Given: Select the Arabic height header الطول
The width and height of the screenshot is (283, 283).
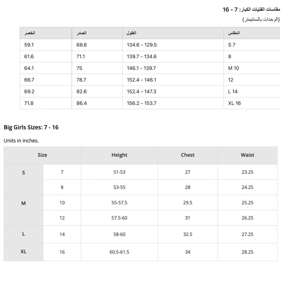Looking at the screenshot, I should [131, 33].
